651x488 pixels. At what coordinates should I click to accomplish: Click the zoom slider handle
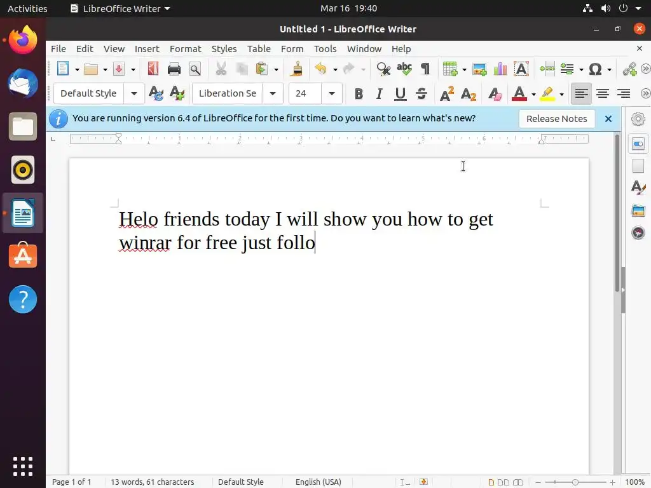click(x=575, y=482)
